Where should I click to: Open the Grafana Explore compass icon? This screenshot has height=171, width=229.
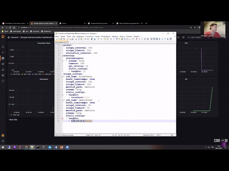click(3, 64)
